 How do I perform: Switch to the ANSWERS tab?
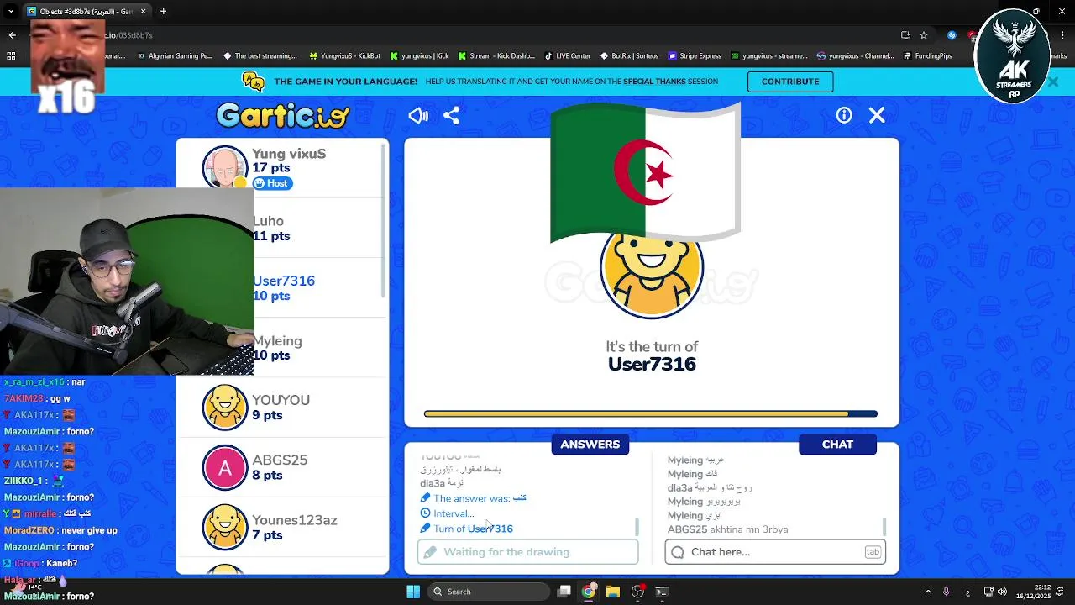point(590,445)
